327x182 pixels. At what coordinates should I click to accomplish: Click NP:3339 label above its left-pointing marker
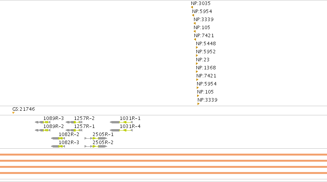(x=204, y=20)
